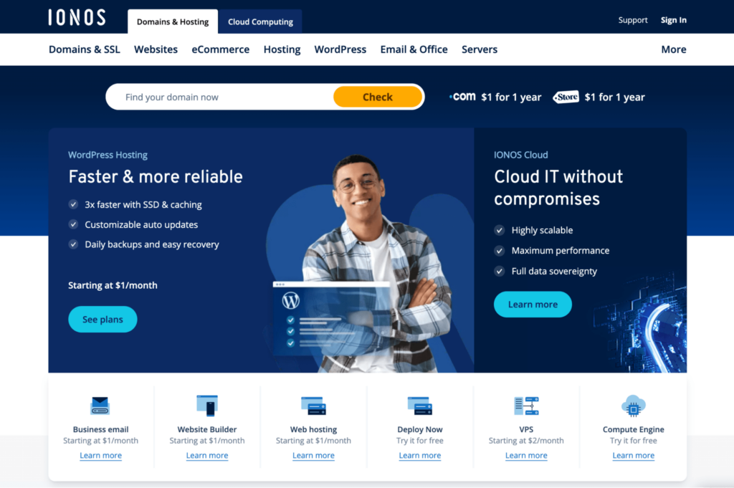Click the IONOS Cloud Learn more button
This screenshot has height=488, width=734.
(x=533, y=304)
